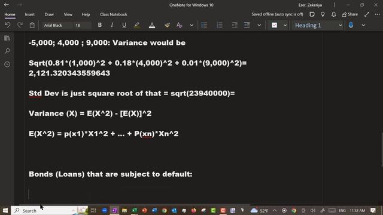Open the Excel taskbar icon
The height and width of the screenshot is (215, 383).
tap(134, 210)
